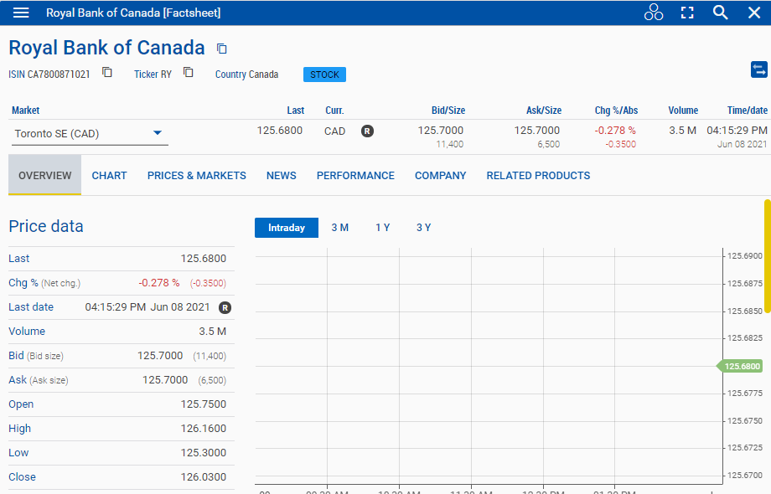Select the 3 M chart range
Viewport: 771px width, 494px height.
pyautogui.click(x=339, y=228)
